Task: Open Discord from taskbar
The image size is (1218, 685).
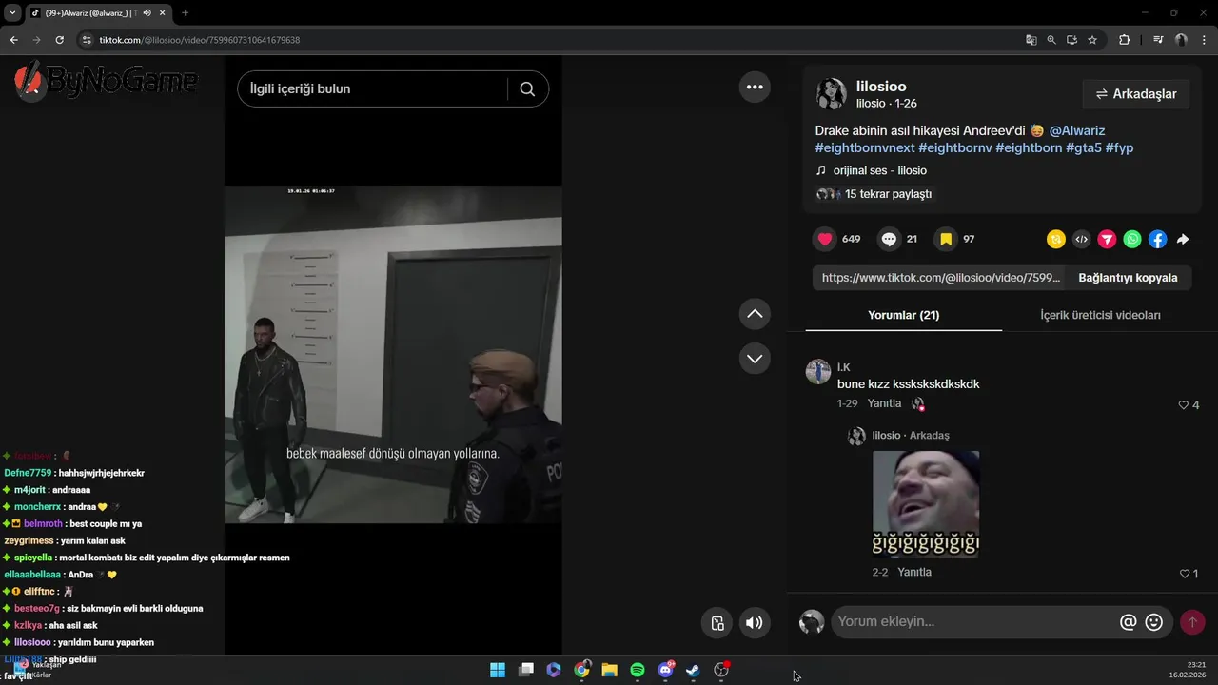Action: pos(666,670)
